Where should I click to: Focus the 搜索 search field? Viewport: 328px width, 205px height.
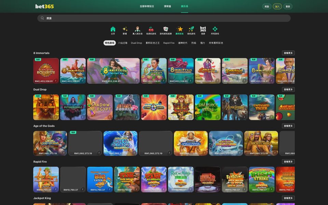click(164, 18)
